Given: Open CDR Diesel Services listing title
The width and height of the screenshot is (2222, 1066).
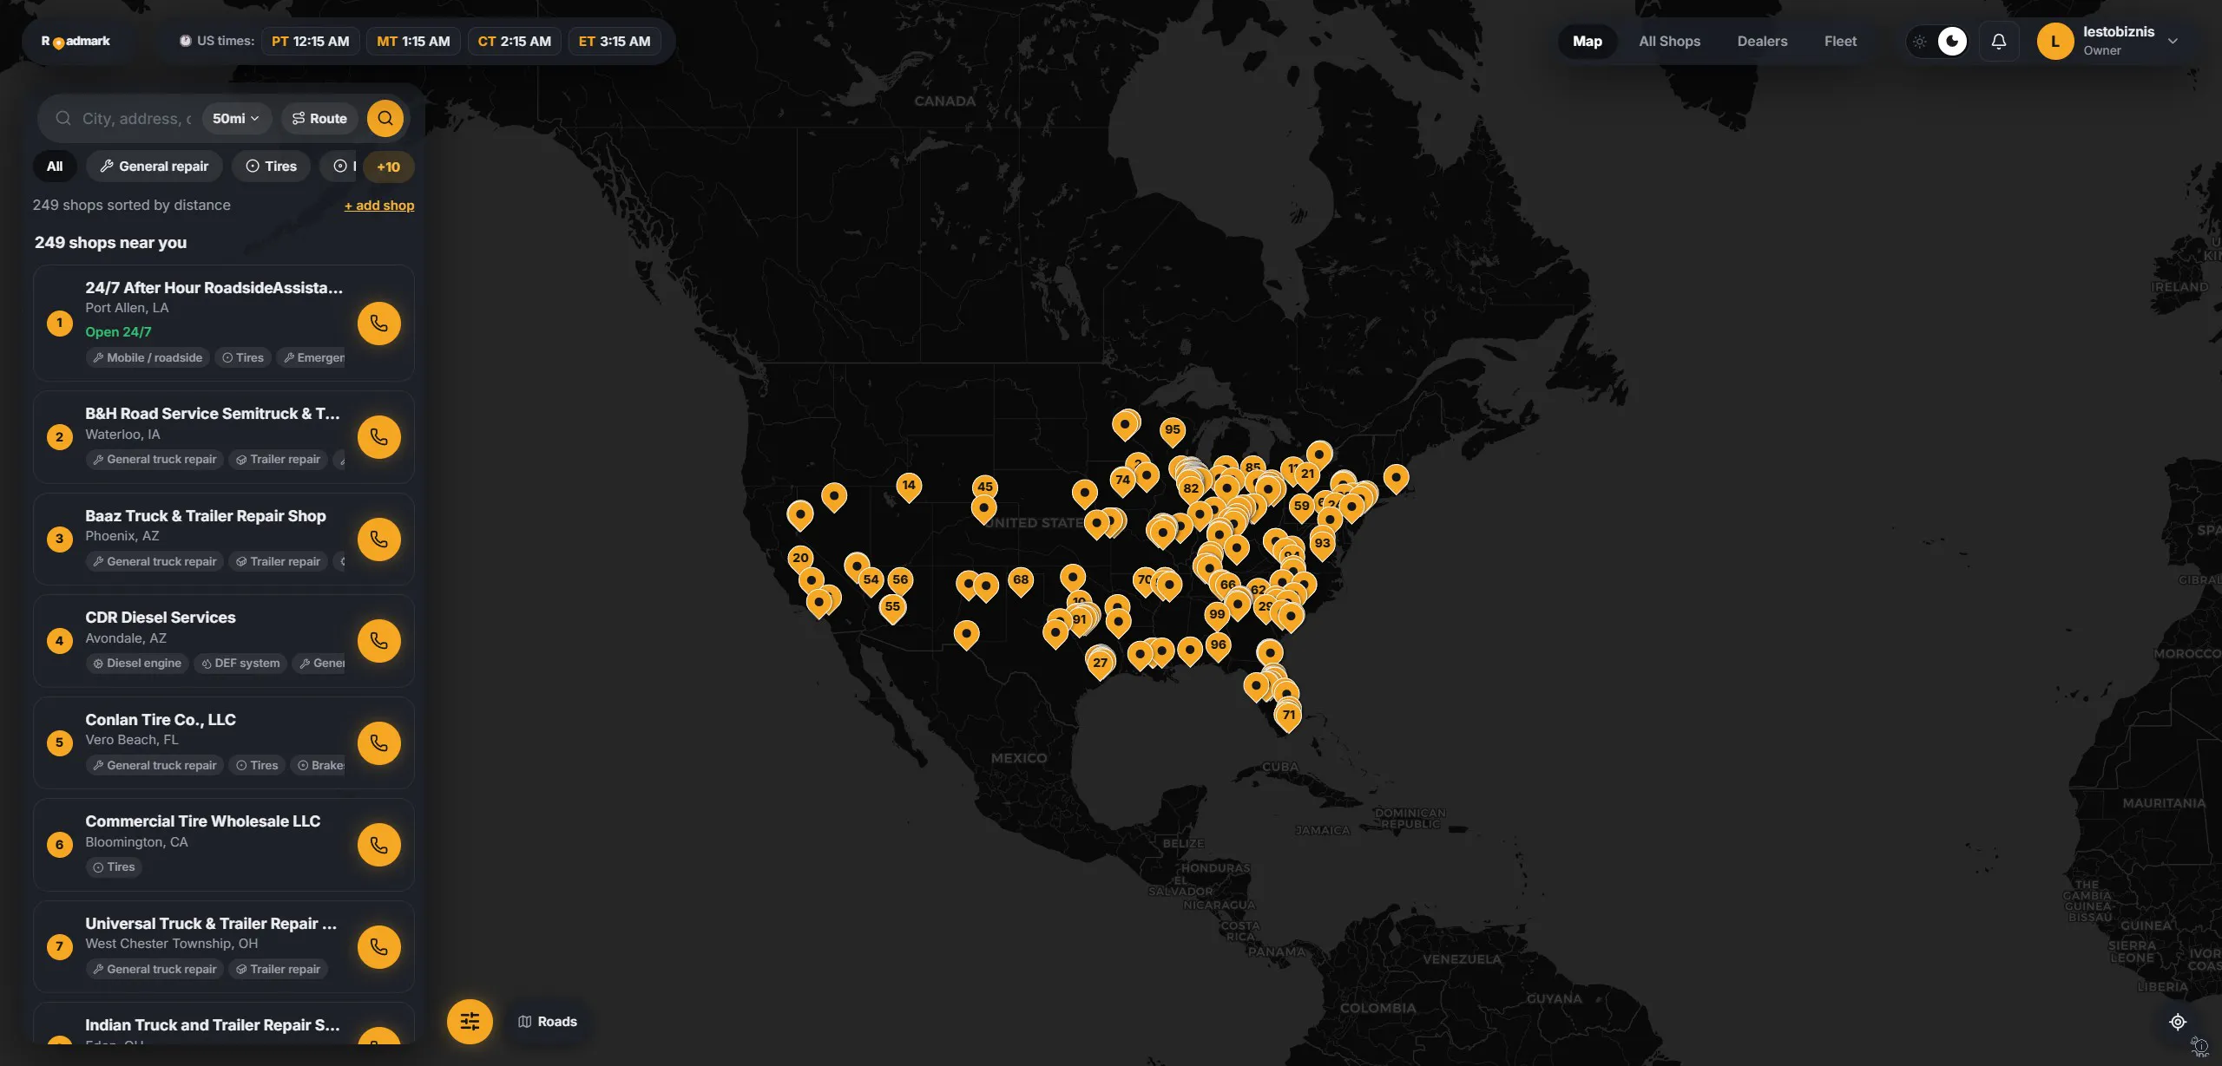Looking at the screenshot, I should tap(161, 618).
